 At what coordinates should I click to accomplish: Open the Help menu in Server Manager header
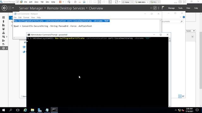(196, 8)
